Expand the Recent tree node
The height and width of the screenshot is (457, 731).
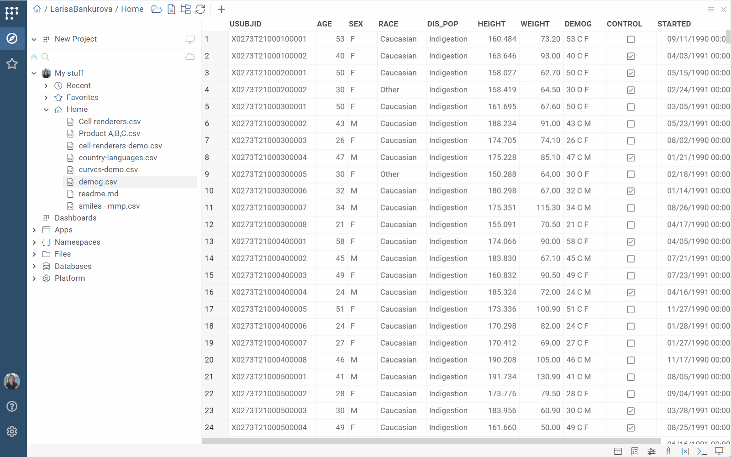(46, 85)
